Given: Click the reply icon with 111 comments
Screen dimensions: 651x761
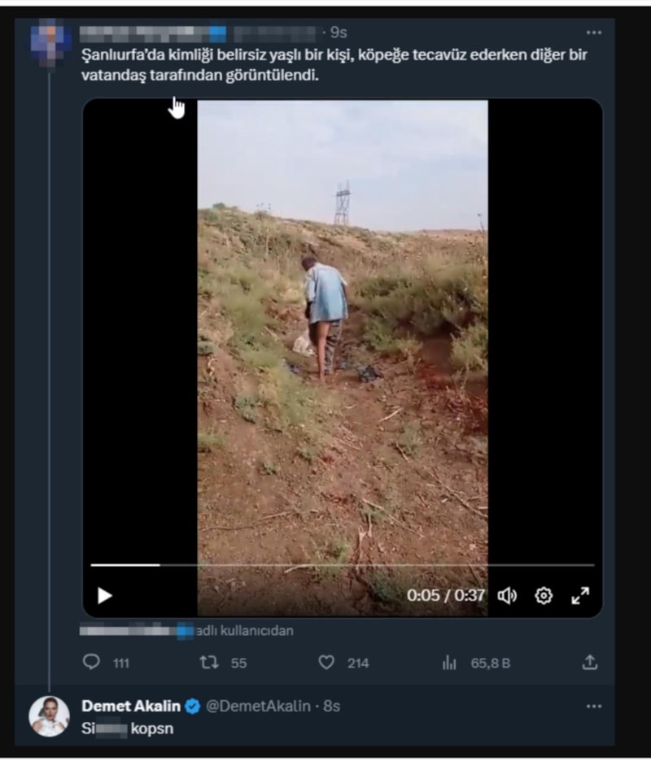Looking at the screenshot, I should (92, 663).
